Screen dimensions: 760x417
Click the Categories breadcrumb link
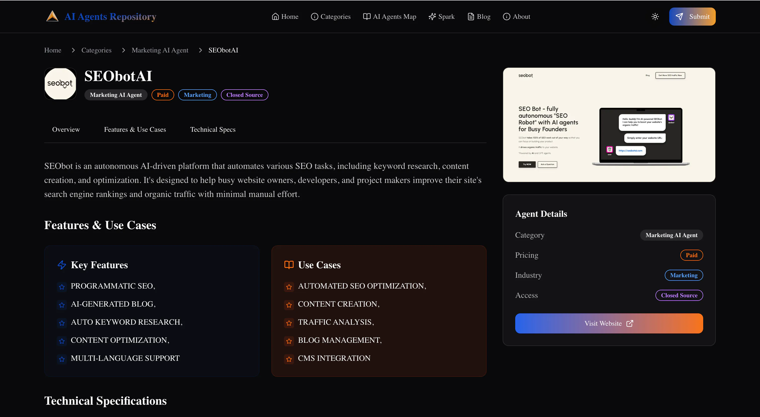[x=96, y=50]
